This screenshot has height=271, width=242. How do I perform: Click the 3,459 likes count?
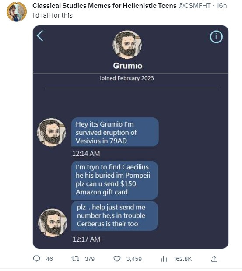click(134, 259)
